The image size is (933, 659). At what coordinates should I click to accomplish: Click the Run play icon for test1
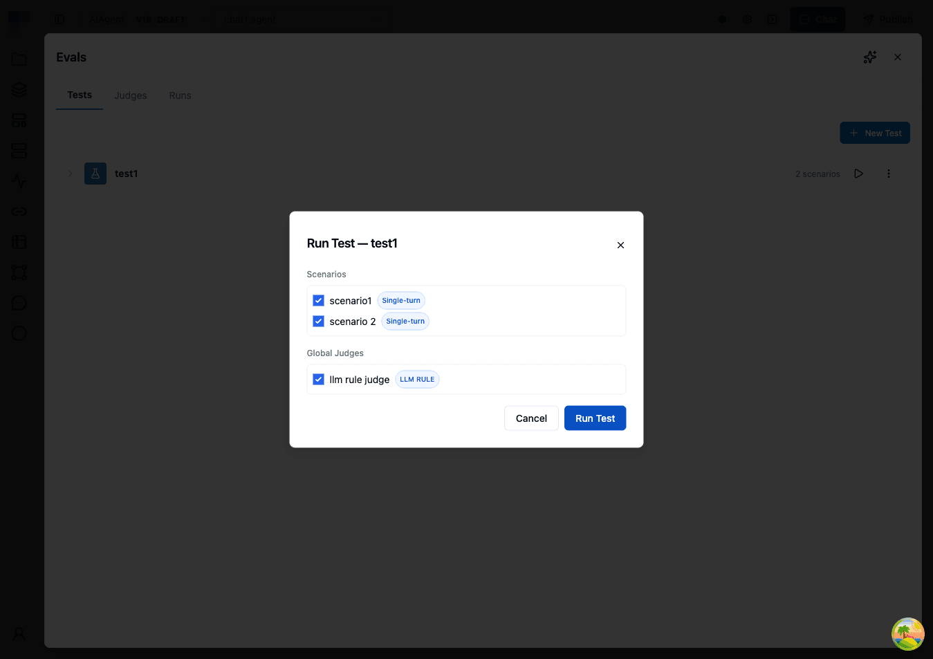pos(858,174)
